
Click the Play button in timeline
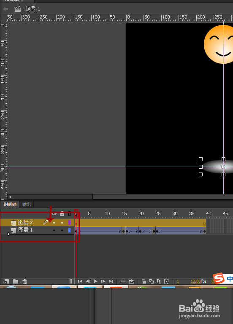95,281
